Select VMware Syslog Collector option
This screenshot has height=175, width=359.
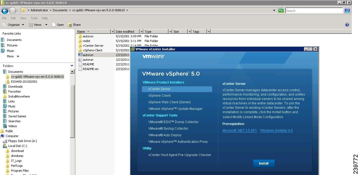click(x=168, y=129)
